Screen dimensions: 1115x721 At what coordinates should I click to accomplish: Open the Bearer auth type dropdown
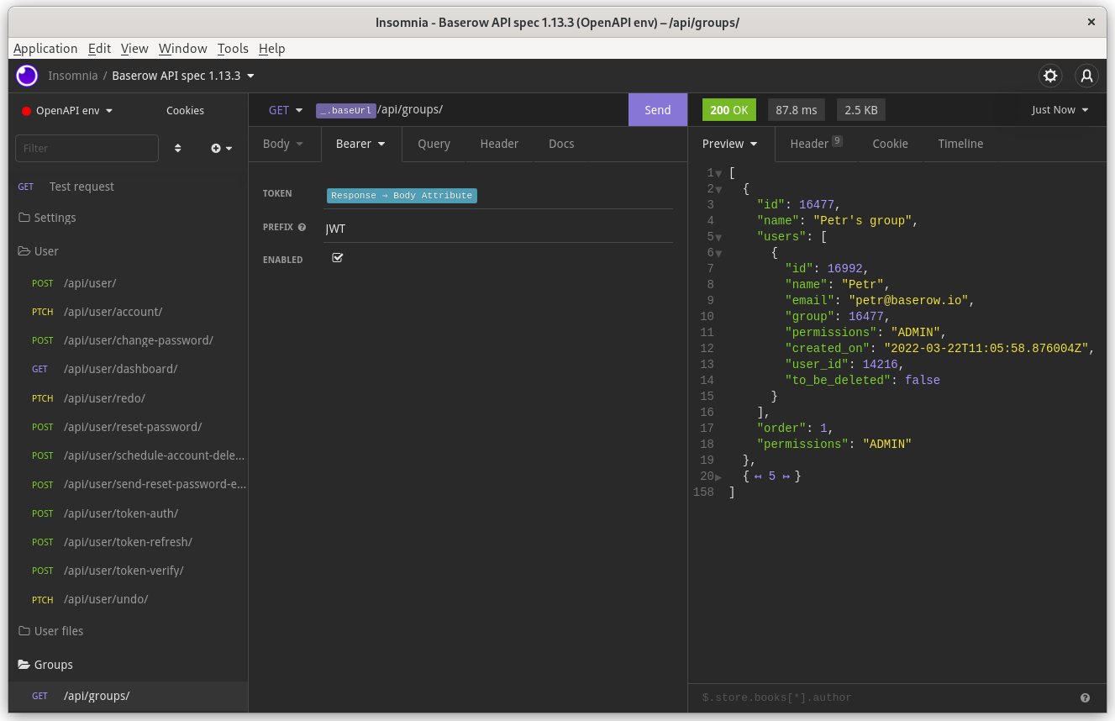tap(361, 144)
